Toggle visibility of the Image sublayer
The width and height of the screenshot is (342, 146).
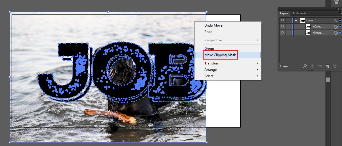tap(282, 33)
